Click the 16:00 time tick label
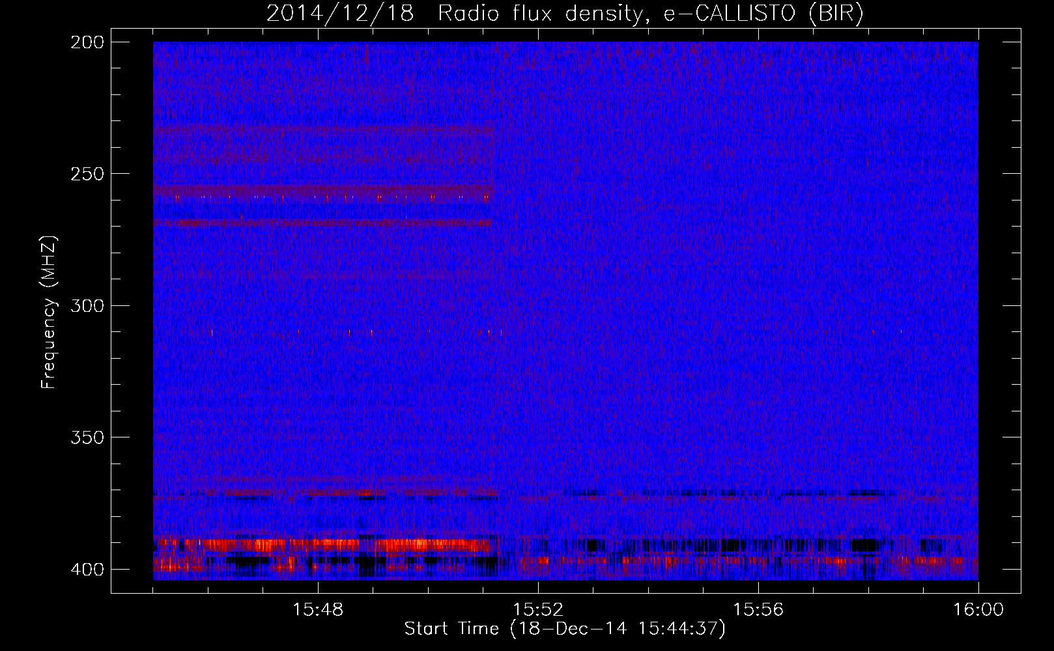Image resolution: width=1054 pixels, height=651 pixels. click(x=978, y=609)
